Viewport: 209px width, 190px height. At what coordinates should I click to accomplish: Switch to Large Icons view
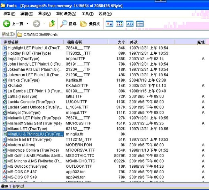click(x=109, y=24)
